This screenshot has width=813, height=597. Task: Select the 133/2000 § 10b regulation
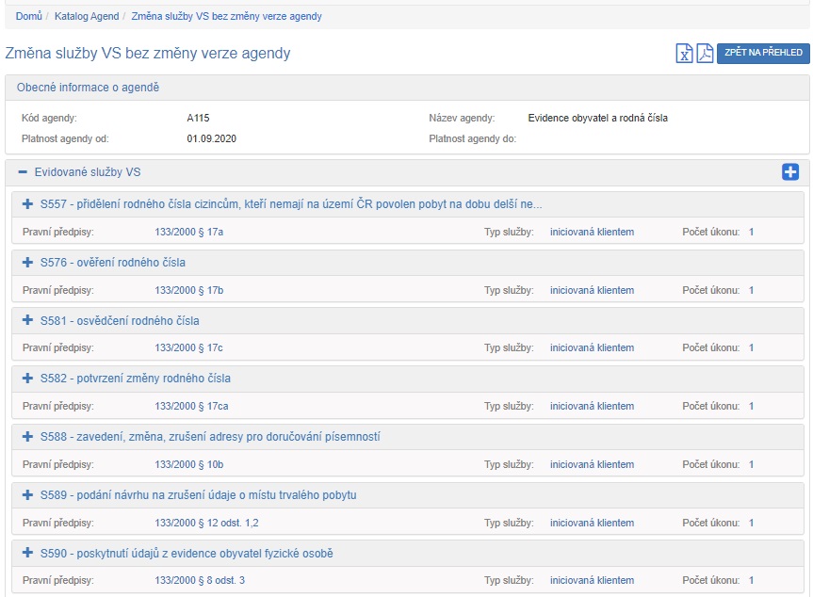[188, 465]
